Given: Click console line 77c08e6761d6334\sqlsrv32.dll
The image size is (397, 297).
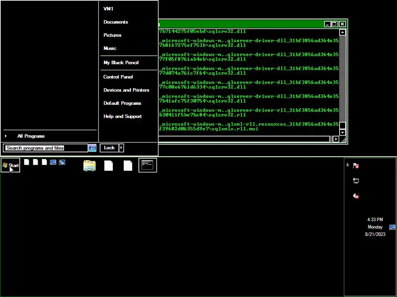Looking at the screenshot, I should point(202,87).
